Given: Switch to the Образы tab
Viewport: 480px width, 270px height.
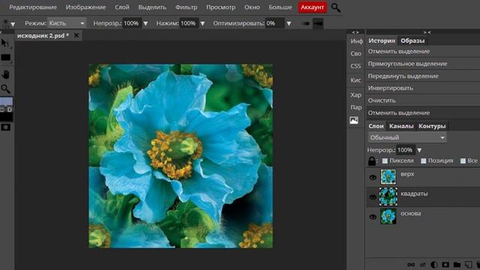Looking at the screenshot, I should 412,40.
